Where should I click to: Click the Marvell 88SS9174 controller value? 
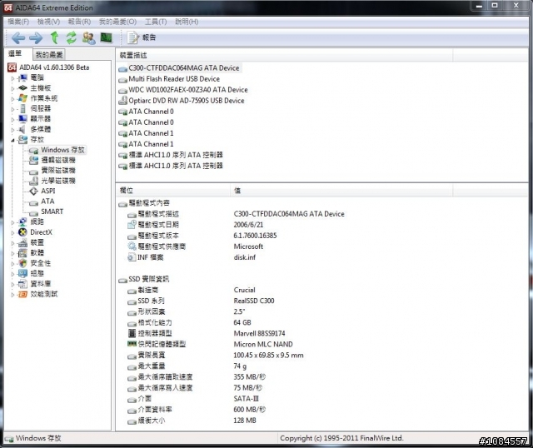259,333
